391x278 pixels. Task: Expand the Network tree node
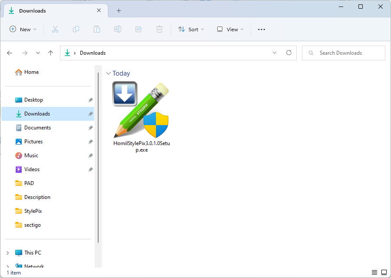click(8, 266)
